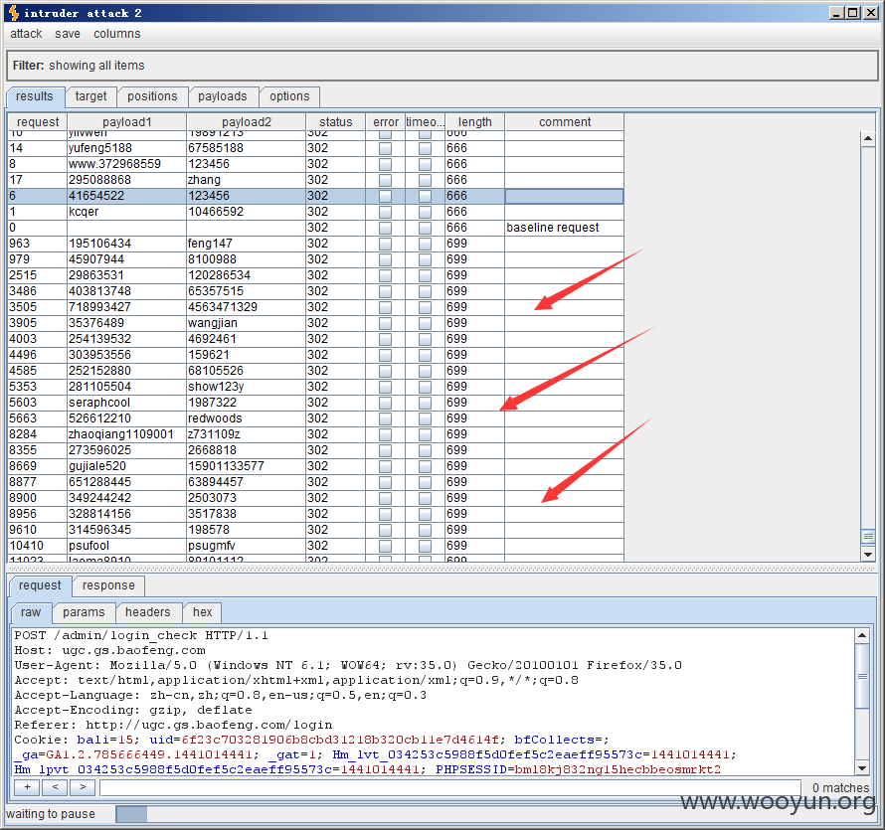The width and height of the screenshot is (885, 830).
Task: Select row with payload zhaoqiang1109001
Action: pos(315,434)
